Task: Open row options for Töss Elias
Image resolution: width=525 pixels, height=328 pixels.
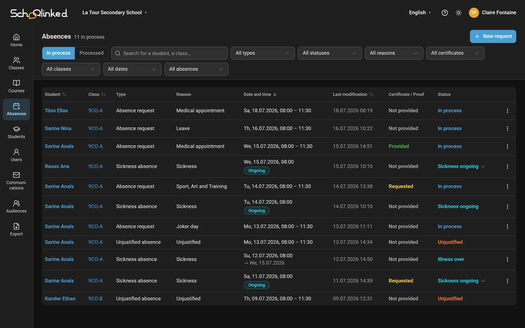Action: tap(507, 111)
